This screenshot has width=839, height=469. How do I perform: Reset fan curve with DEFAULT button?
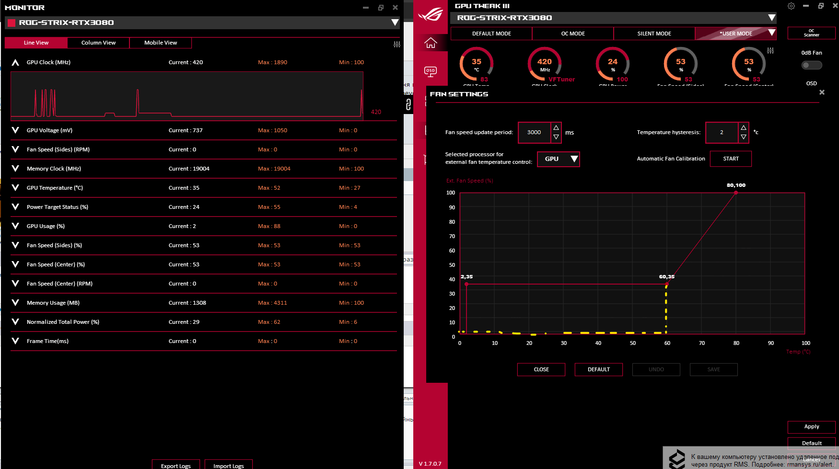tap(599, 369)
